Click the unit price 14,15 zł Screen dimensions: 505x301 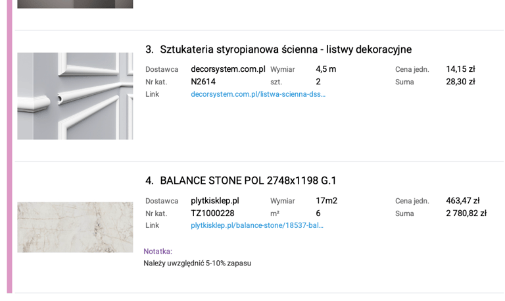460,69
